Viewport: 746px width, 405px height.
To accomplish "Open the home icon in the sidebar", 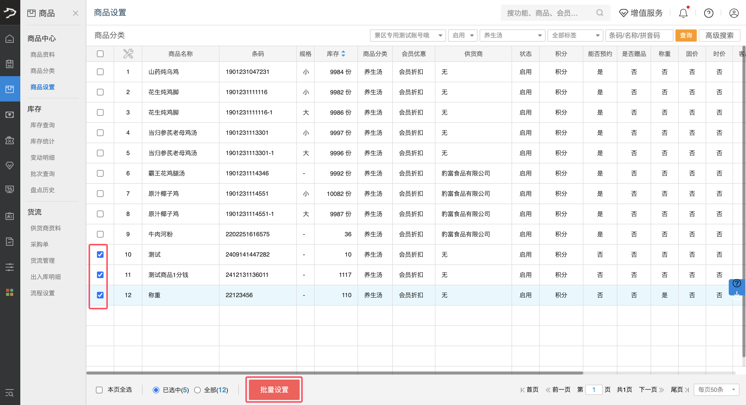I will tap(10, 39).
